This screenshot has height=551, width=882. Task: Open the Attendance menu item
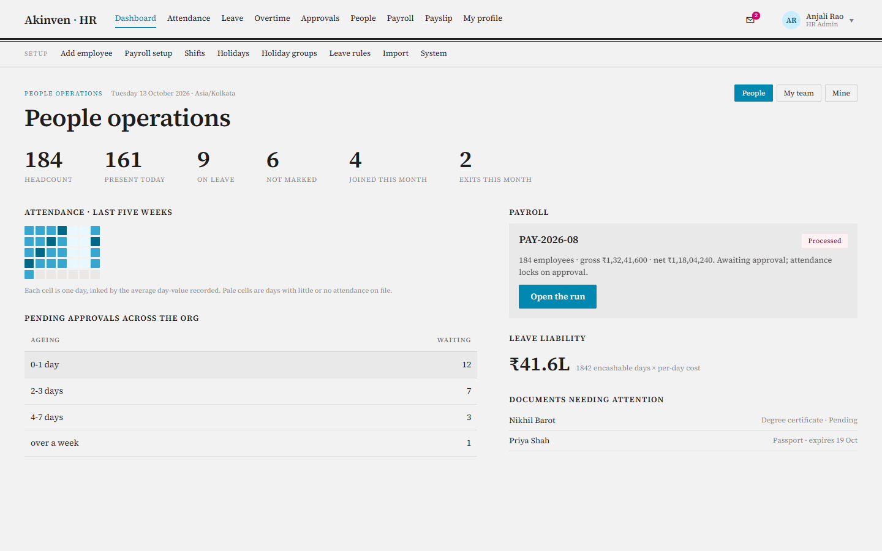point(189,18)
